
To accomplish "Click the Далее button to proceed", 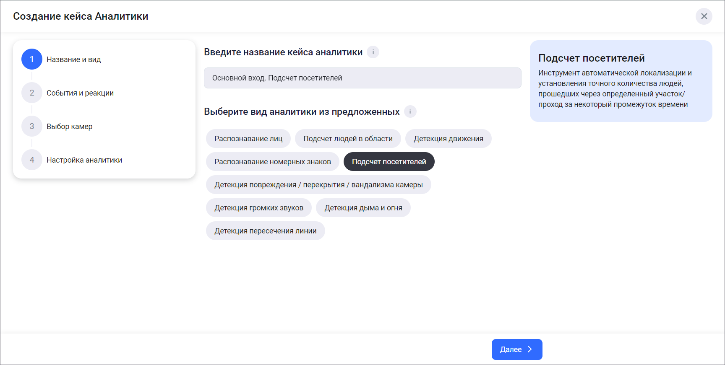I will (x=516, y=349).
